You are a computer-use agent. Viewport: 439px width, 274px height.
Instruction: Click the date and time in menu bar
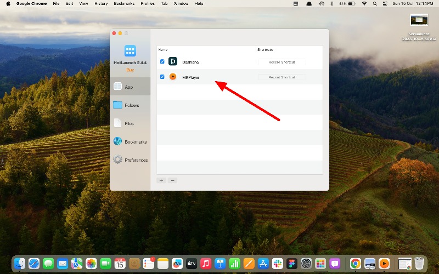[413, 4]
